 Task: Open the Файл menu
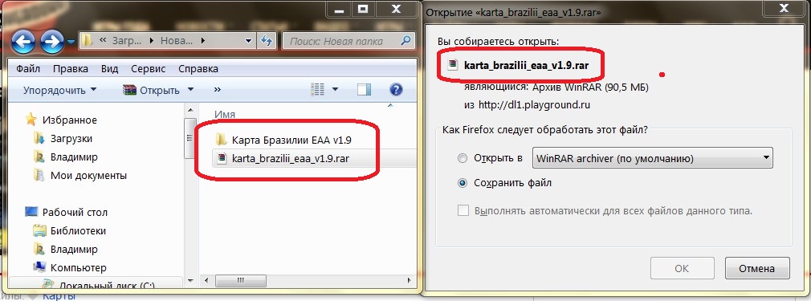point(29,69)
